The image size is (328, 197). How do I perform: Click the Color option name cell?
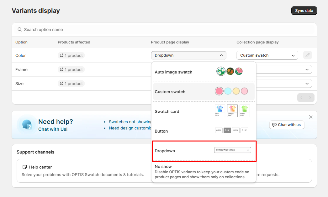click(x=20, y=56)
